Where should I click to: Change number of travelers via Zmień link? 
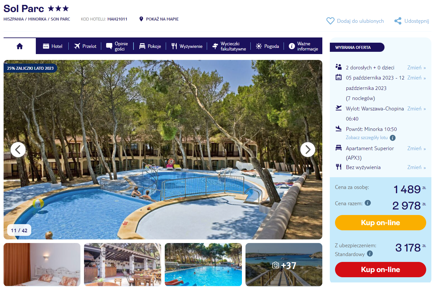point(416,67)
